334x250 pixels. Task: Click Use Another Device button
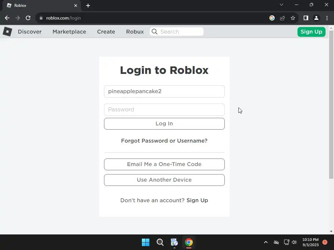pyautogui.click(x=164, y=180)
